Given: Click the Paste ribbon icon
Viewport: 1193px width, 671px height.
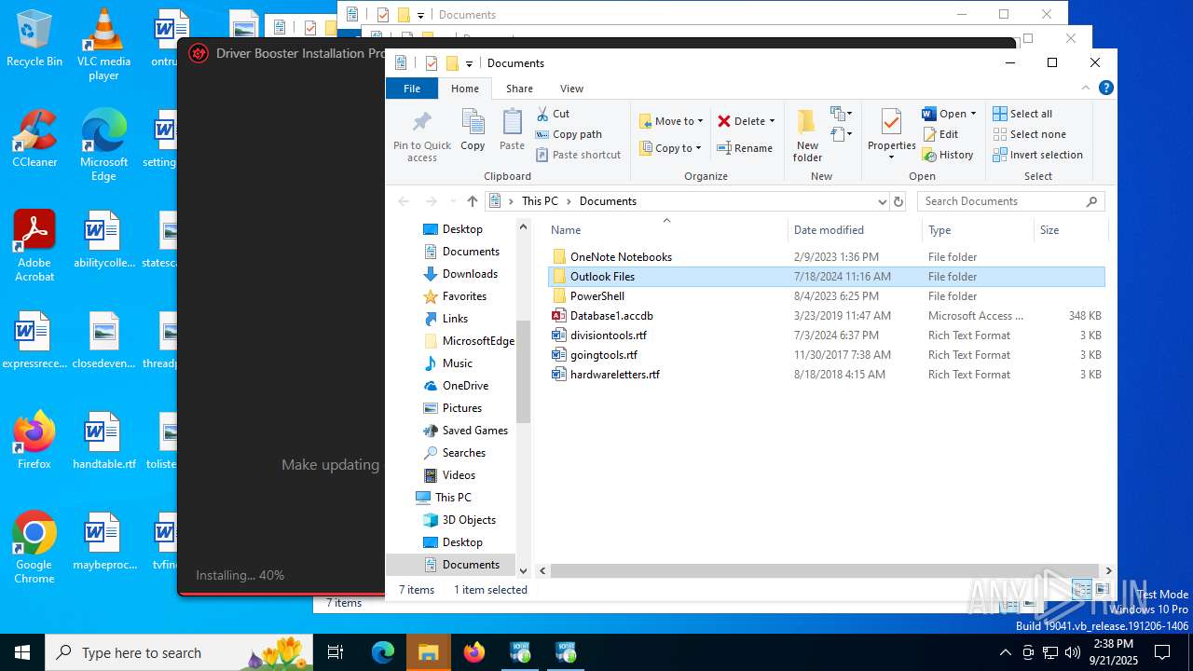Looking at the screenshot, I should pos(512,130).
